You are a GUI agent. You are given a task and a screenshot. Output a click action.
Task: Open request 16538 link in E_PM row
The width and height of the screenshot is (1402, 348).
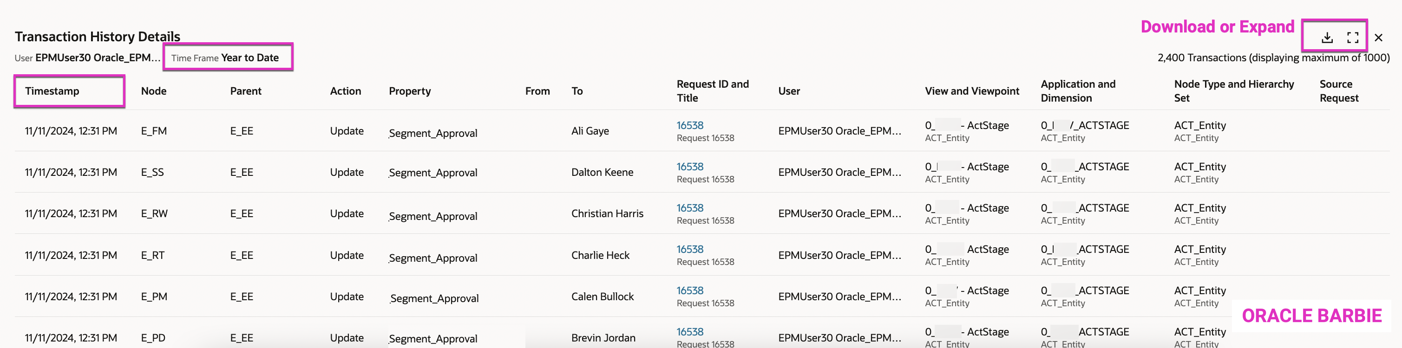tap(689, 290)
